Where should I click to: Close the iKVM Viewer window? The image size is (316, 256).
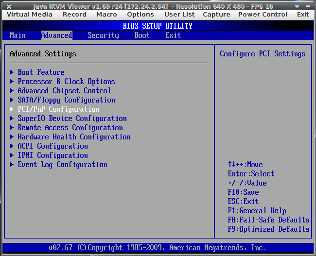click(x=8, y=6)
